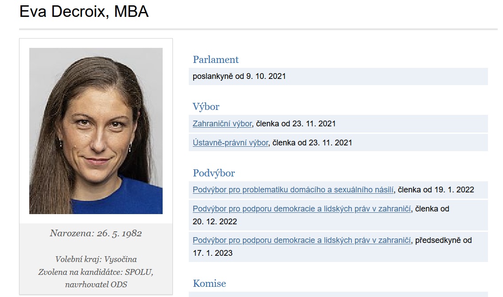The height and width of the screenshot is (297, 503).
Task: Click členka od 23. 11. 2021 beside Zahraniční výbor
Action: (x=296, y=124)
